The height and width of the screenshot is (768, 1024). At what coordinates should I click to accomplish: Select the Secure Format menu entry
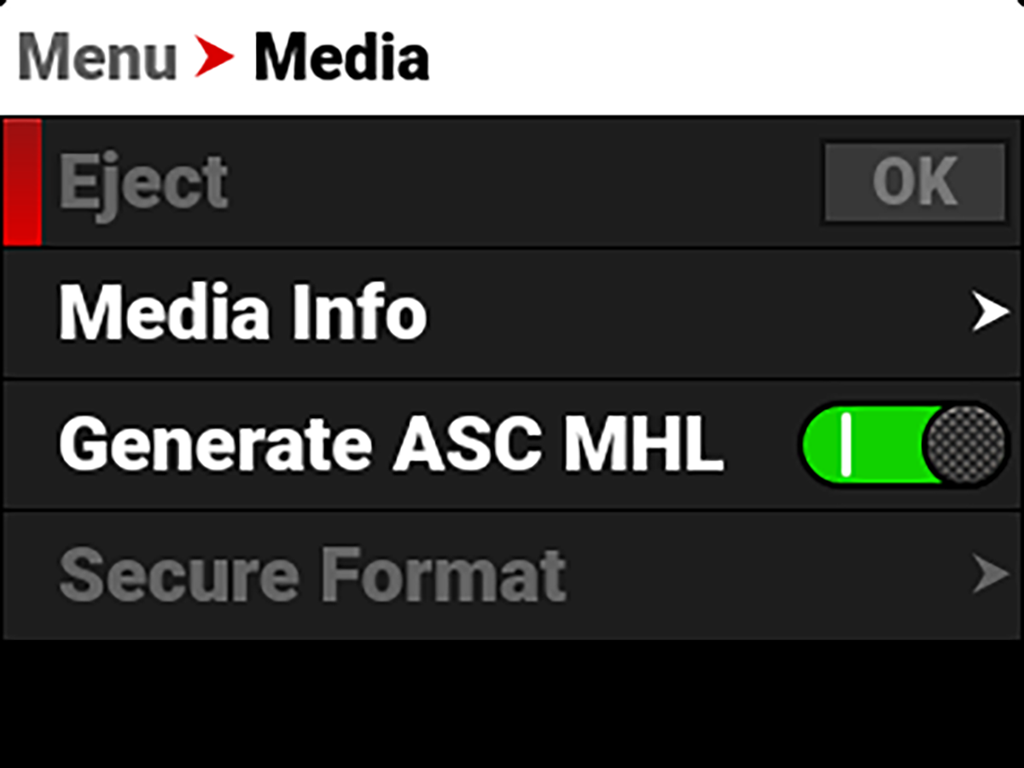311,576
